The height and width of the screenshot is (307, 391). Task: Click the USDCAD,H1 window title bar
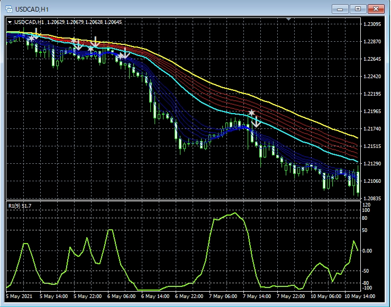(x=159, y=8)
